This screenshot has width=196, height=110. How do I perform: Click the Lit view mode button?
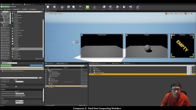pyautogui.click(x=56, y=13)
